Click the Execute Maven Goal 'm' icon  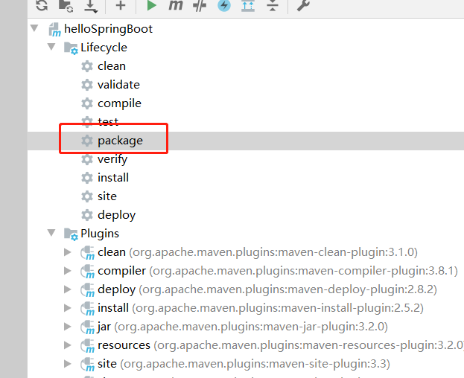click(x=175, y=6)
